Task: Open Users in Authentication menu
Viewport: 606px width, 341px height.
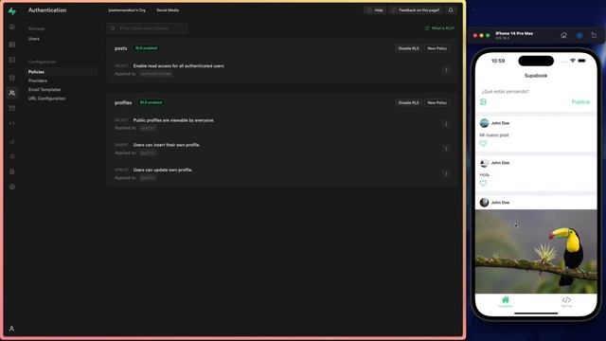Action: tap(34, 39)
